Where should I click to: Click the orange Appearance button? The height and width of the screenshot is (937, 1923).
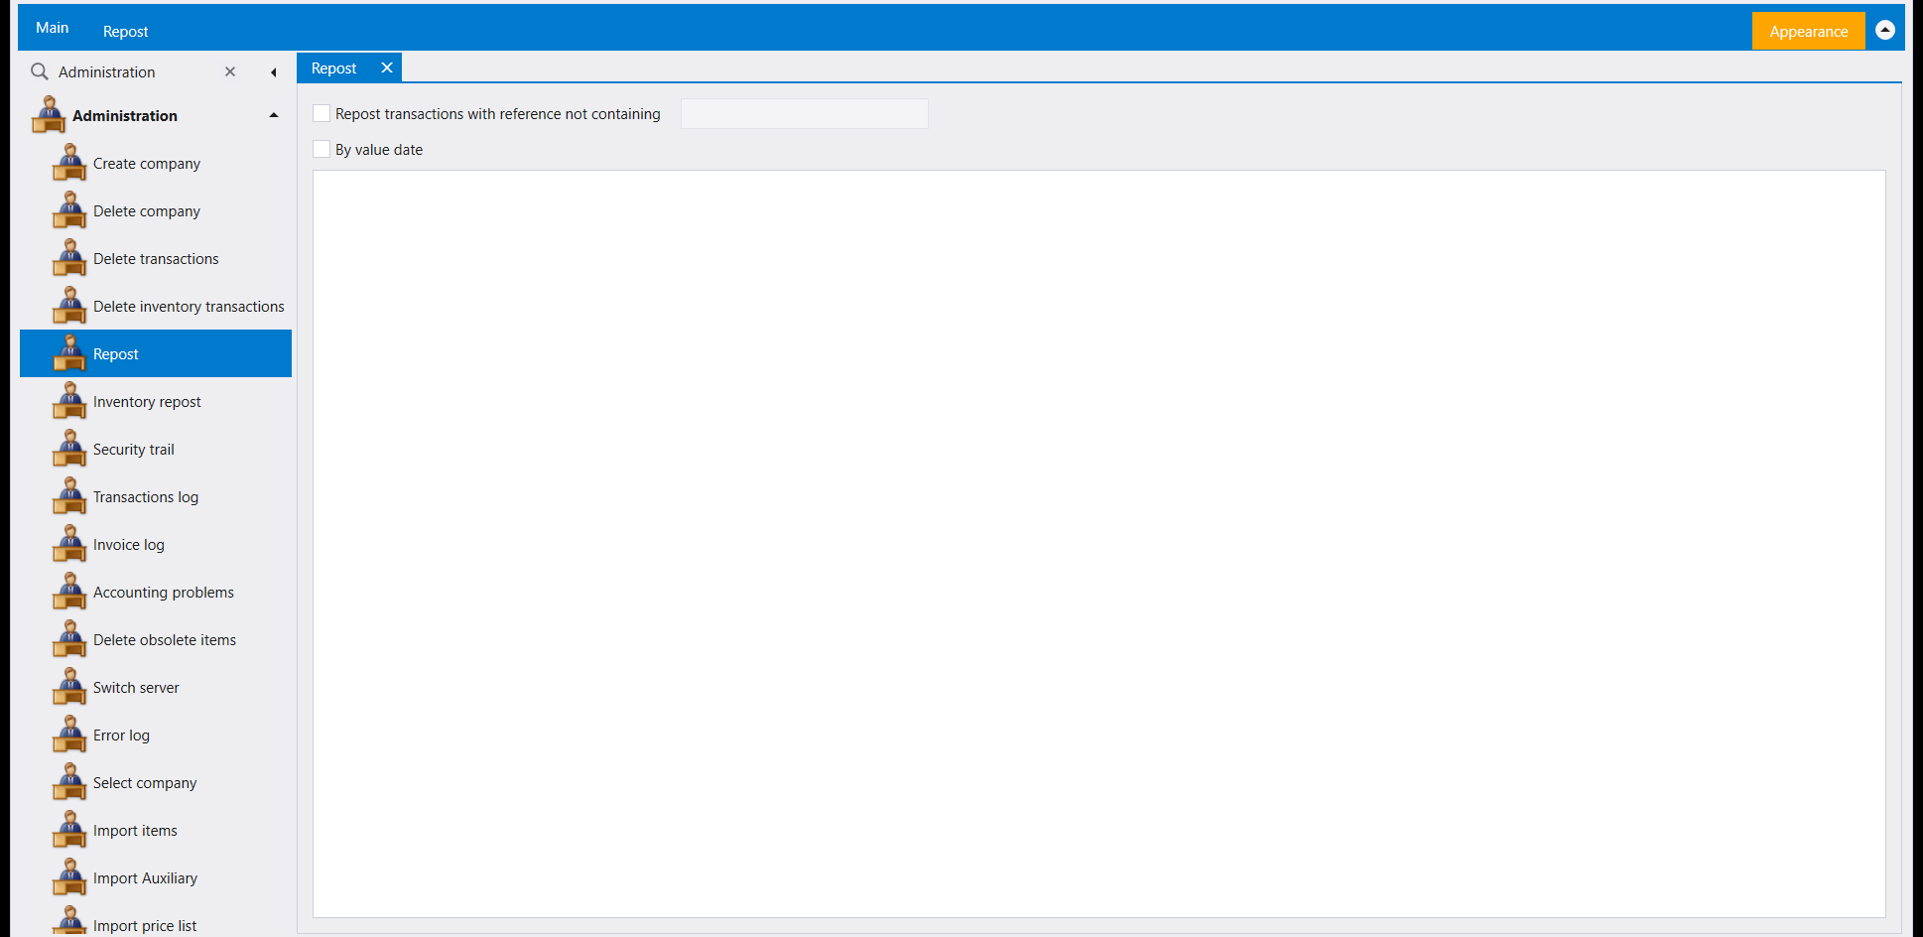click(1808, 31)
